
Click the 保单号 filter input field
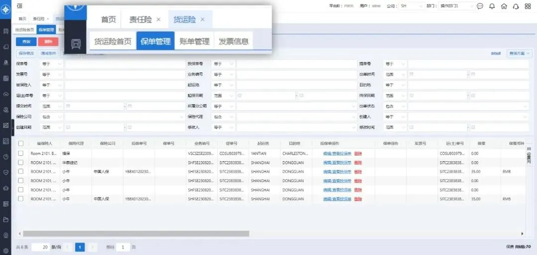124,64
